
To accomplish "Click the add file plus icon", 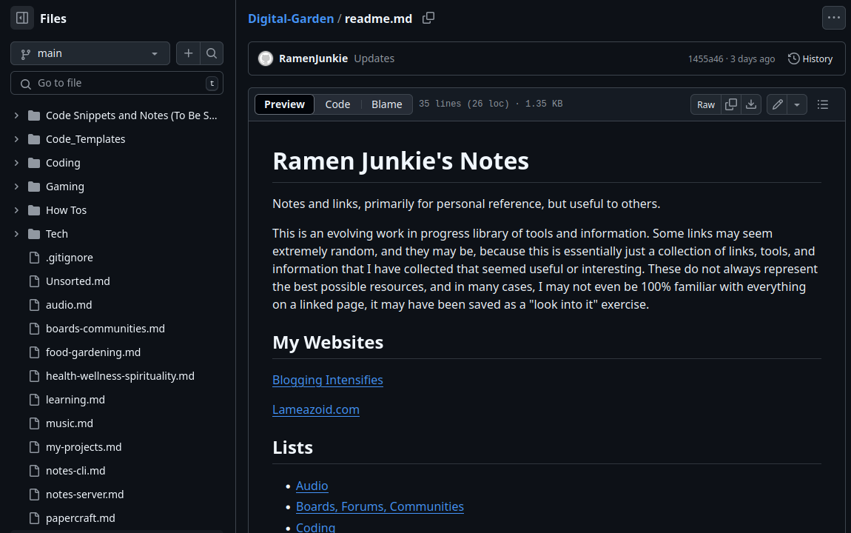I will [188, 53].
